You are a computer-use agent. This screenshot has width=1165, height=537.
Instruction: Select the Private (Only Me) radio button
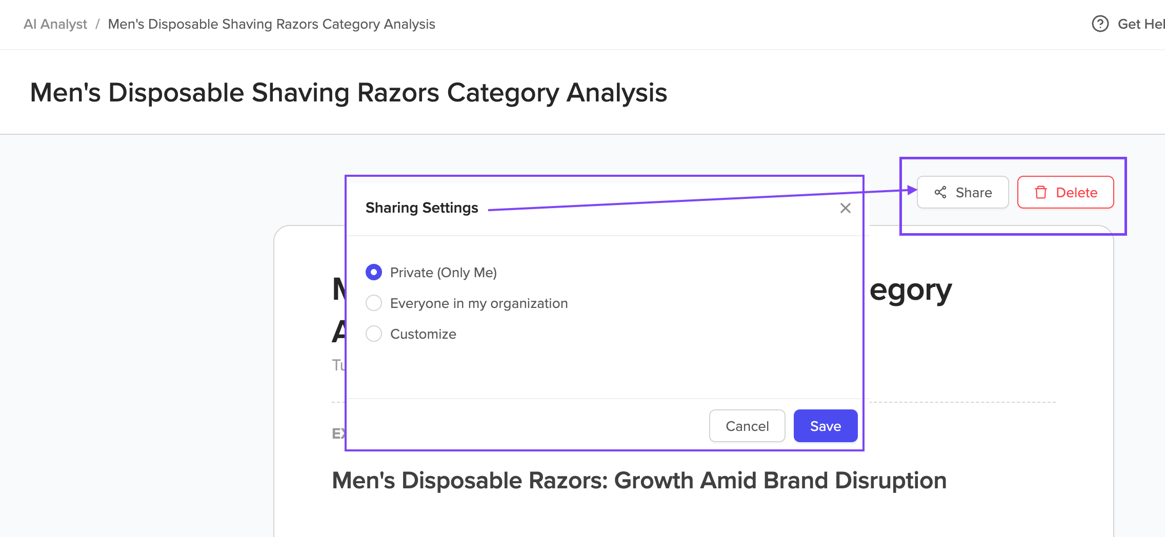click(x=374, y=272)
